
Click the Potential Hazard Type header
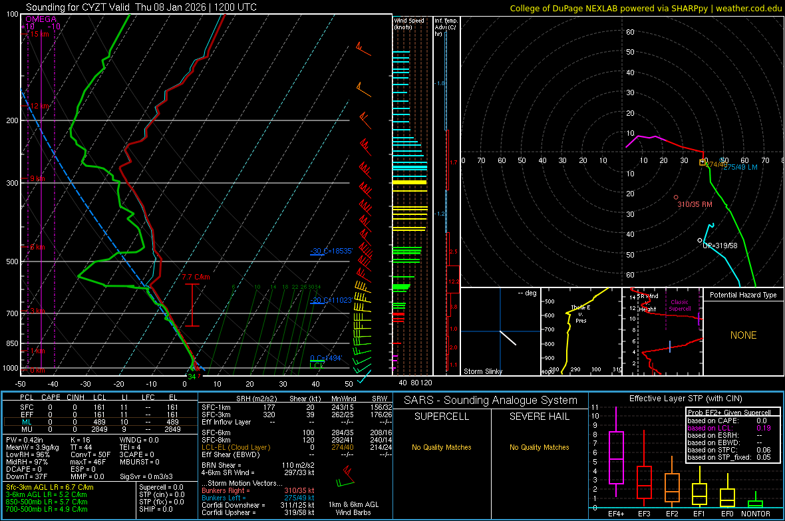point(743,295)
